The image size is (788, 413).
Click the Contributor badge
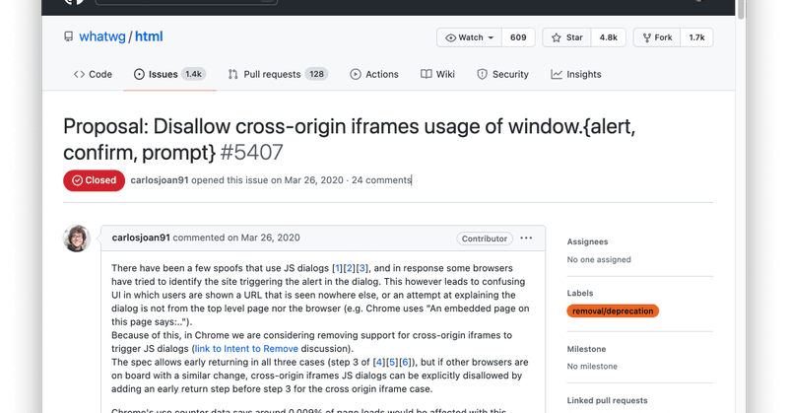485,239
